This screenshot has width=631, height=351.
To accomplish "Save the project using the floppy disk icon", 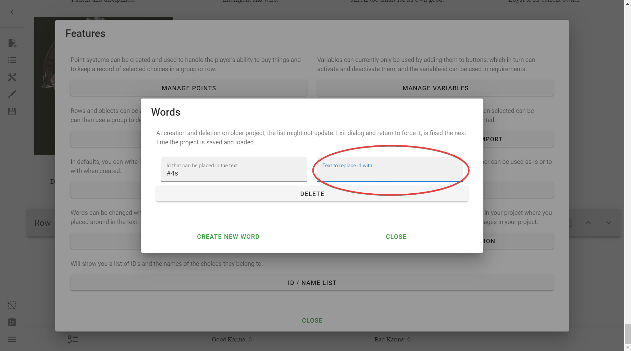I will (12, 110).
